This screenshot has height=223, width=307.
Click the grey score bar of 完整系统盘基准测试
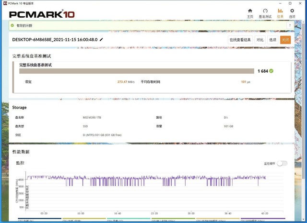[137, 71]
